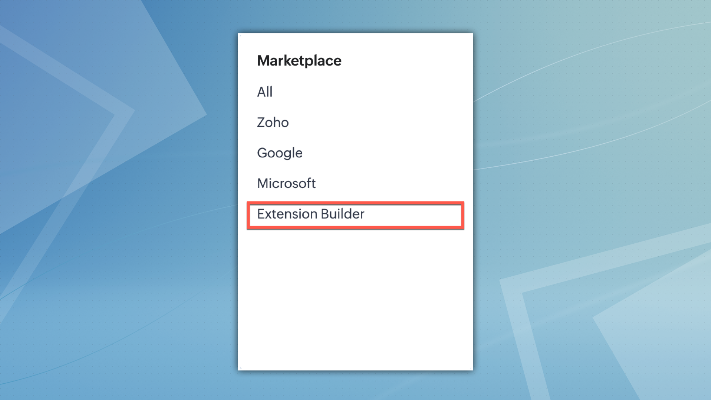Choose the Zoho marketplace category

[273, 123]
